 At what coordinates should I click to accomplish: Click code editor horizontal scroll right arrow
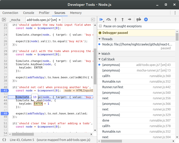tap(91, 134)
